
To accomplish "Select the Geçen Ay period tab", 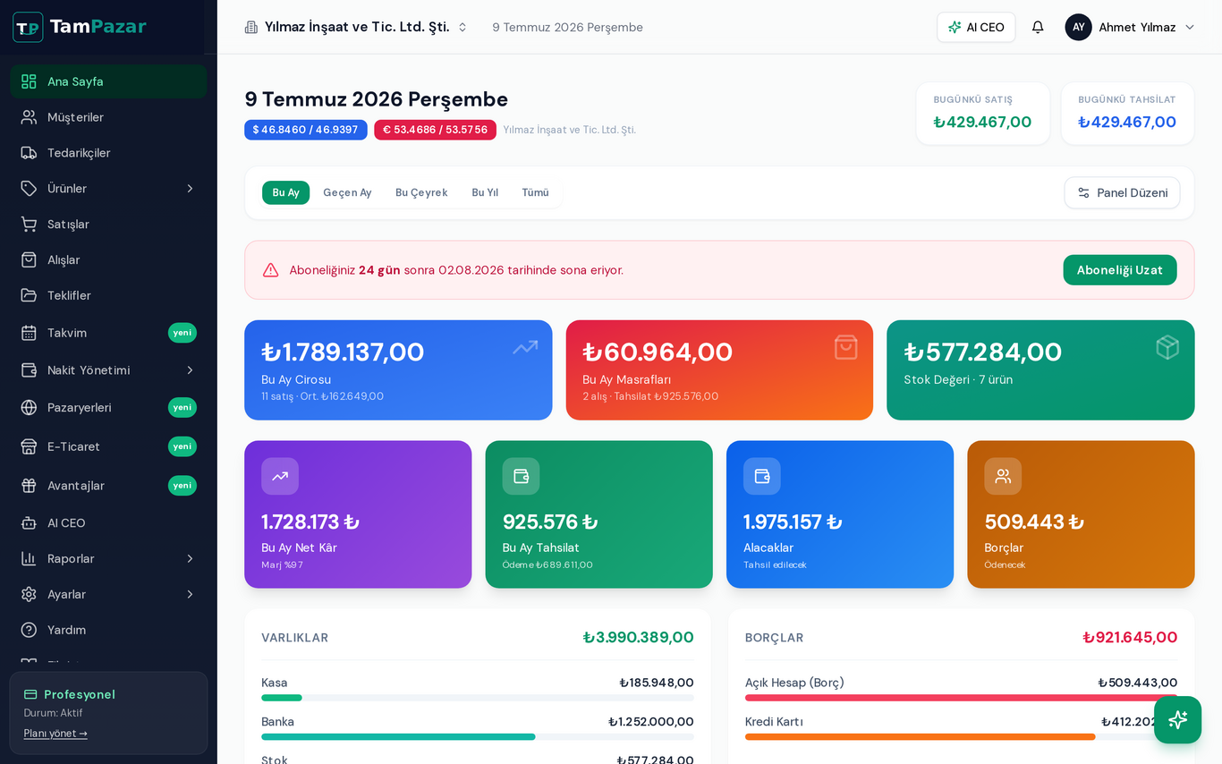I will 347,192.
